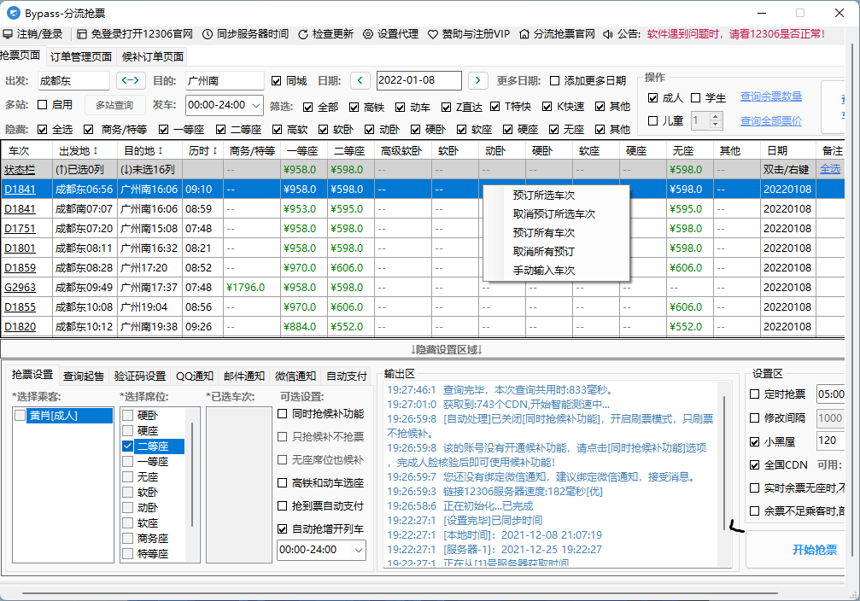This screenshot has height=601, width=860.
Task: Select the D1820 row's ¥884.0 price
Action: 300,327
